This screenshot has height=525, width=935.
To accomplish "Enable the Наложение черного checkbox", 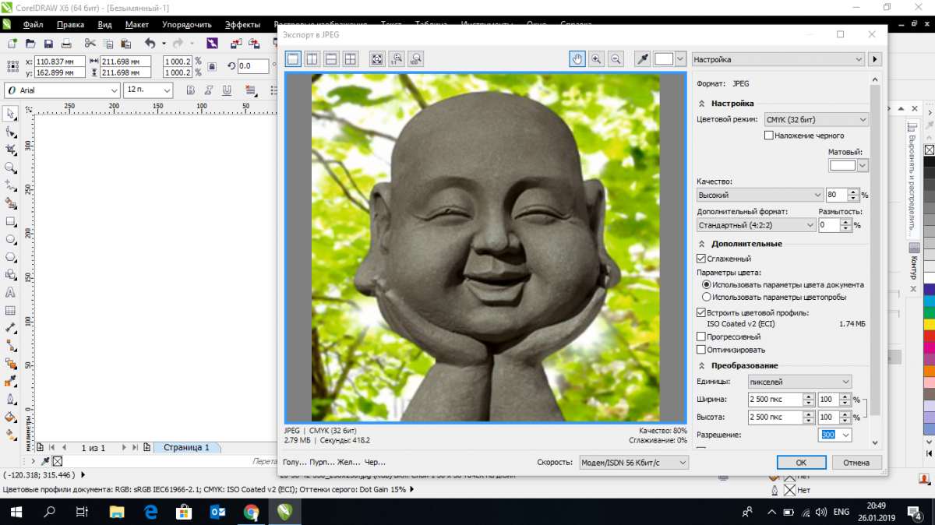I will (769, 136).
